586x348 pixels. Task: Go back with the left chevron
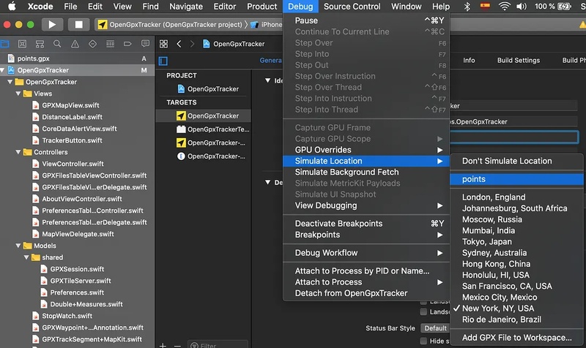pyautogui.click(x=179, y=44)
